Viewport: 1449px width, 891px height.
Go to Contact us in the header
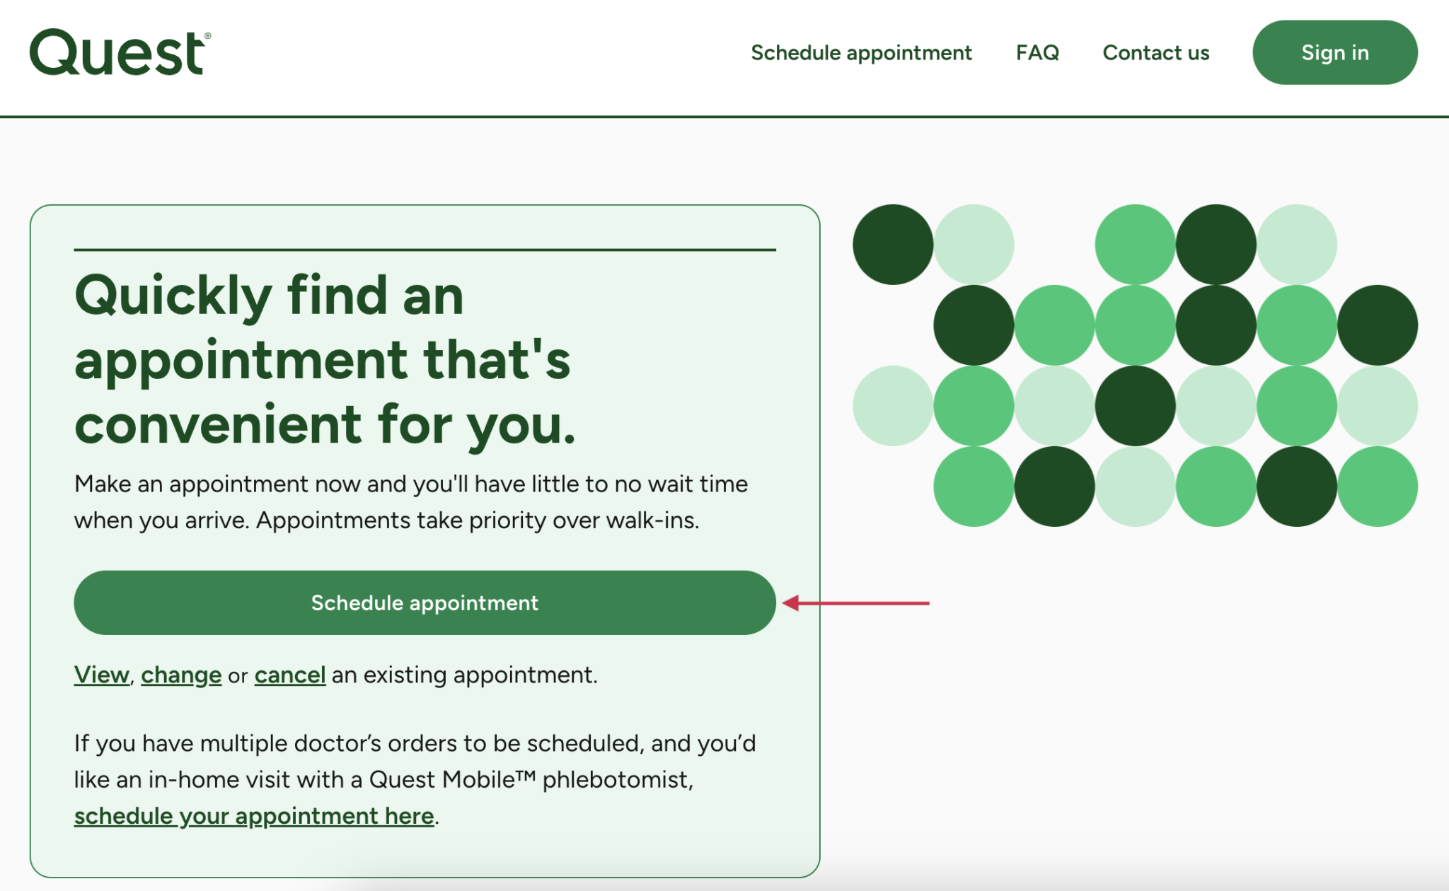[x=1155, y=52]
